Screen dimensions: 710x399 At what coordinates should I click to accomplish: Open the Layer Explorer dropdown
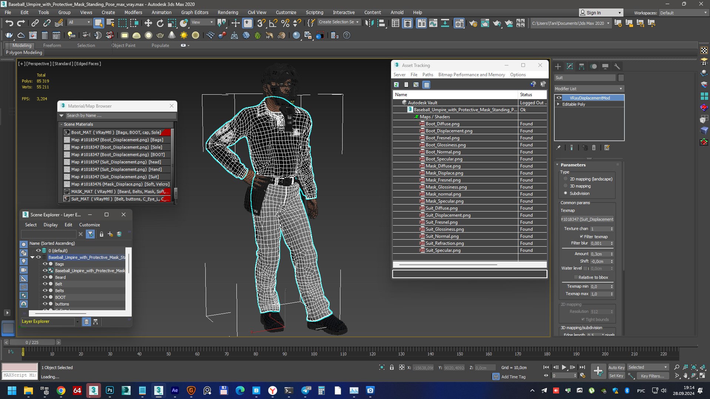tap(77, 322)
